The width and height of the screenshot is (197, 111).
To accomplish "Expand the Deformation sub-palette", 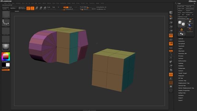I will [x=182, y=61].
